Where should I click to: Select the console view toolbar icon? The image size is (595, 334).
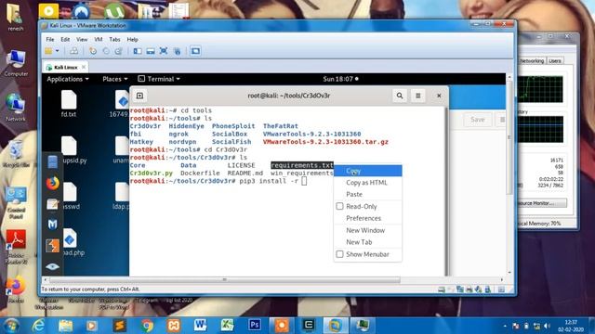coord(195,51)
